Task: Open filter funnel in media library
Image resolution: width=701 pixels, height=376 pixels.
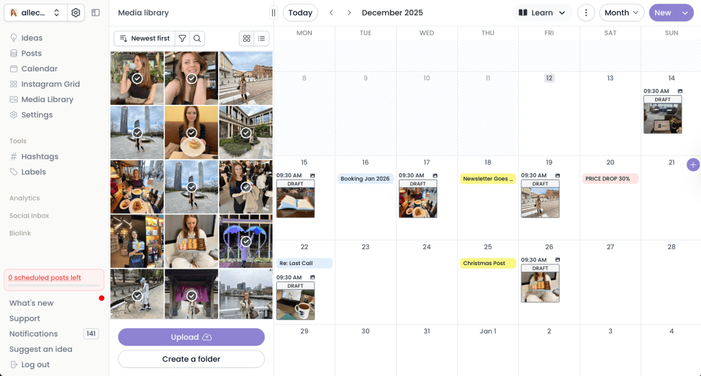Action: tap(182, 38)
